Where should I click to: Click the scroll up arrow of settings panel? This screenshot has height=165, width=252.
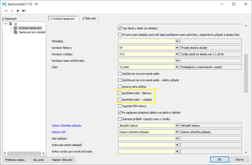coord(246,26)
